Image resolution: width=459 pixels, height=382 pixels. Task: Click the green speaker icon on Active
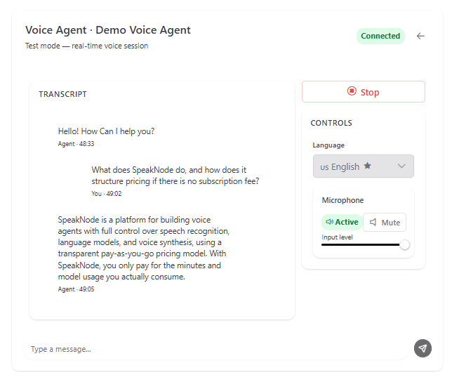click(x=329, y=222)
